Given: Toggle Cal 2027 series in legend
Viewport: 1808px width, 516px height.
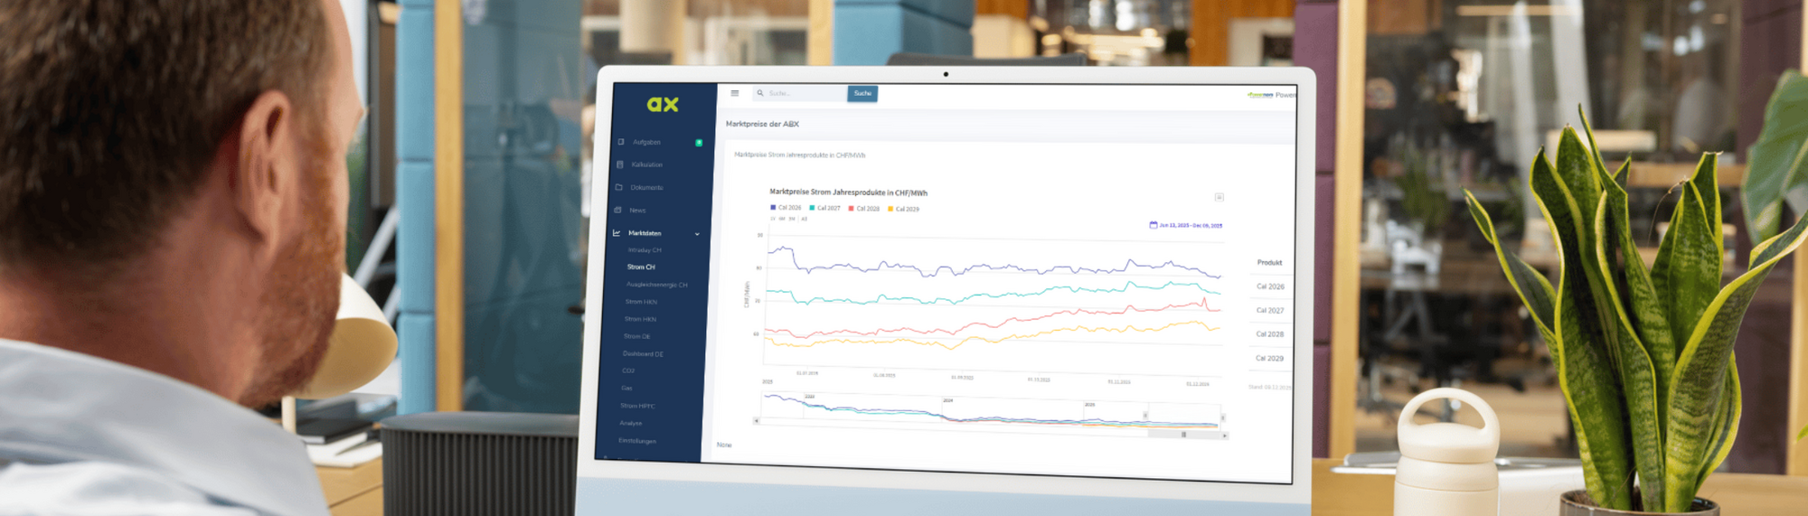Looking at the screenshot, I should click(824, 208).
